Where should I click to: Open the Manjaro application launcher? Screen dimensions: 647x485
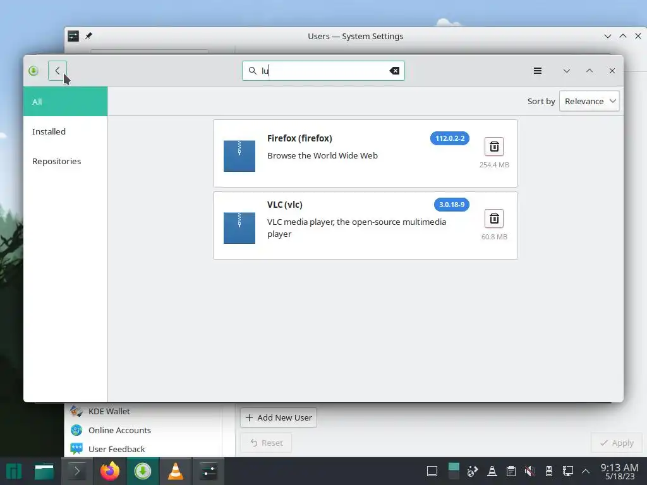(x=14, y=471)
